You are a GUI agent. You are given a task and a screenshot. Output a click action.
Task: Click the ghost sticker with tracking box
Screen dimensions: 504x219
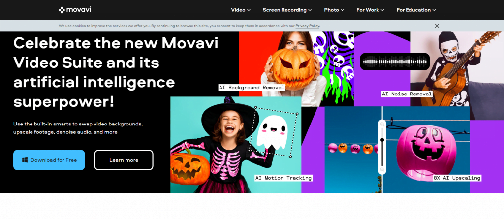click(x=274, y=132)
